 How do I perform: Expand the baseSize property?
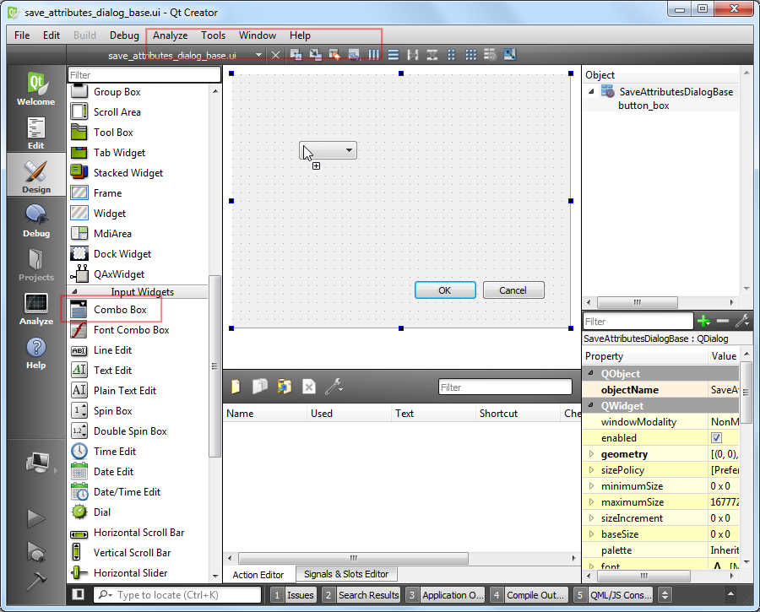pyautogui.click(x=591, y=534)
